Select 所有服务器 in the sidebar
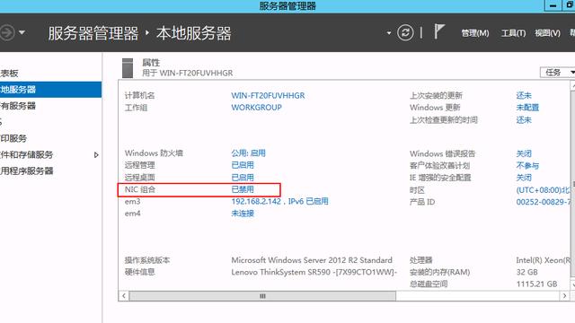Image resolution: width=575 pixels, height=323 pixels. [50, 106]
